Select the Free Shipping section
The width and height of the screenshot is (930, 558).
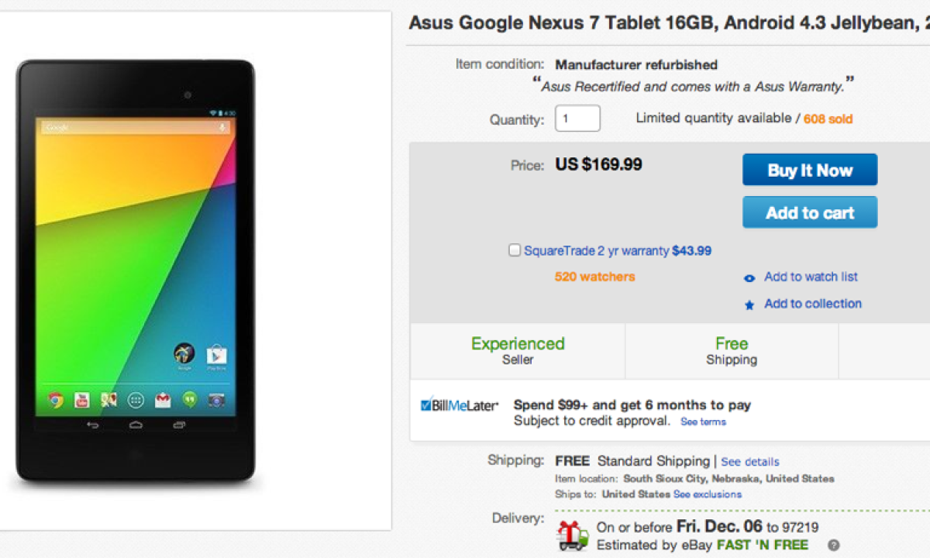coord(732,350)
